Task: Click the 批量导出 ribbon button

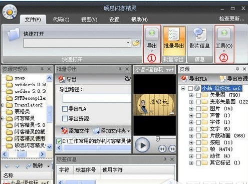Action: (174, 41)
